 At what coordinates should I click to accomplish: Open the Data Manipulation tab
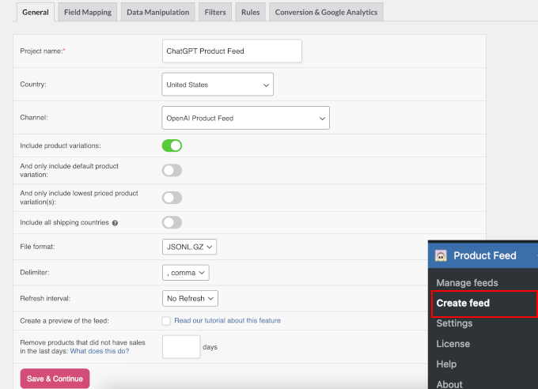(x=157, y=13)
